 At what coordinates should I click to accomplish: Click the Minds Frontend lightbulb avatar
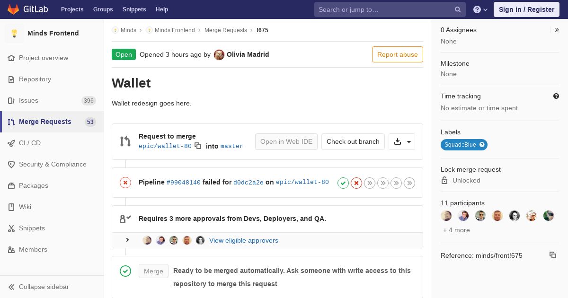pyautogui.click(x=14, y=33)
